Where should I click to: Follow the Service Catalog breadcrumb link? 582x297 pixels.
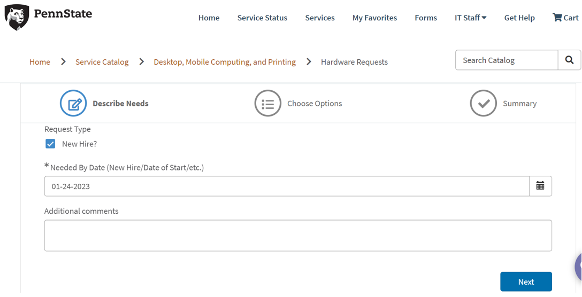point(102,62)
